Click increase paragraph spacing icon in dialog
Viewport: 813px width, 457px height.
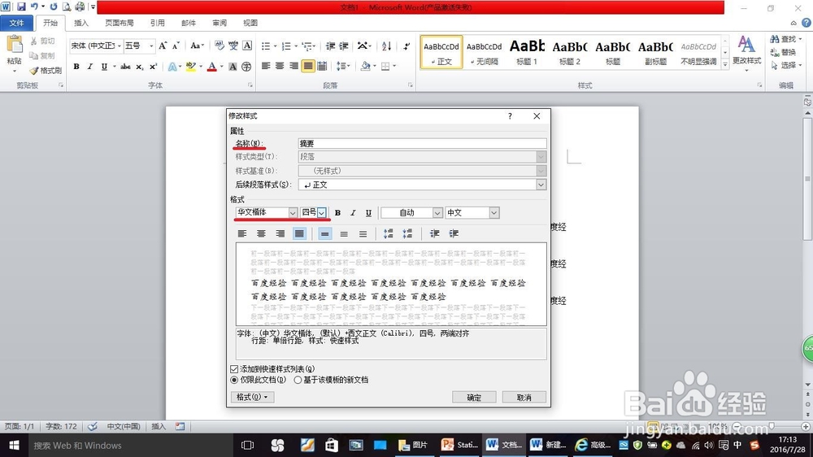[389, 234]
